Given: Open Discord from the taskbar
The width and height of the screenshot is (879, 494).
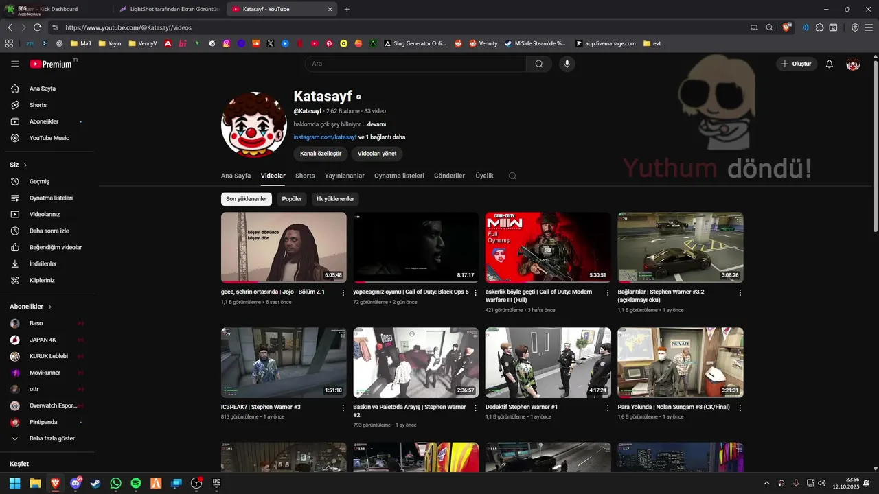Looking at the screenshot, I should pyautogui.click(x=75, y=483).
